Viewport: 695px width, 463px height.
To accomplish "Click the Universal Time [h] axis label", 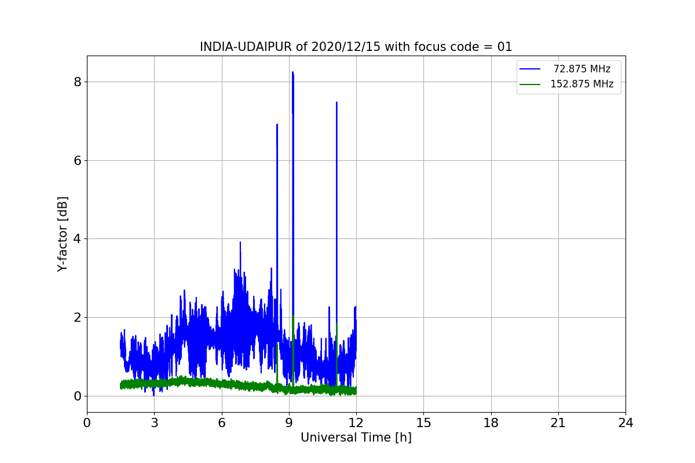I will click(x=356, y=438).
